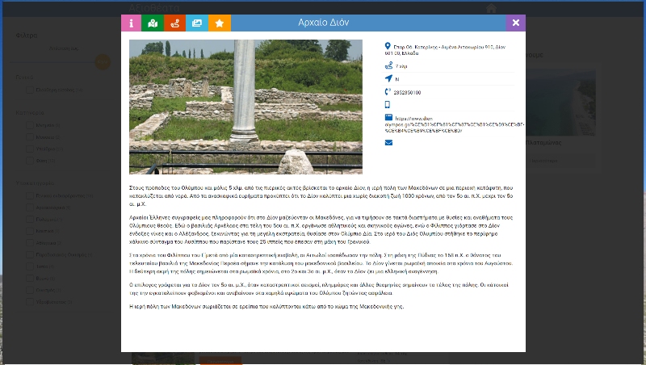Click the website browser icon
The height and width of the screenshot is (365, 646).
coord(388,117)
